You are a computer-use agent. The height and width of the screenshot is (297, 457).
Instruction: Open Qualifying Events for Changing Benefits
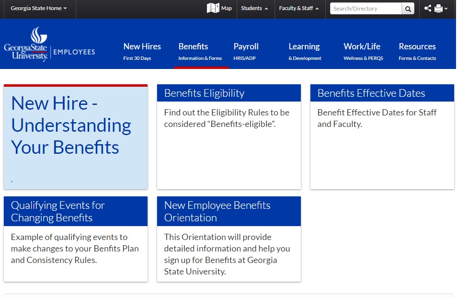[x=58, y=211]
